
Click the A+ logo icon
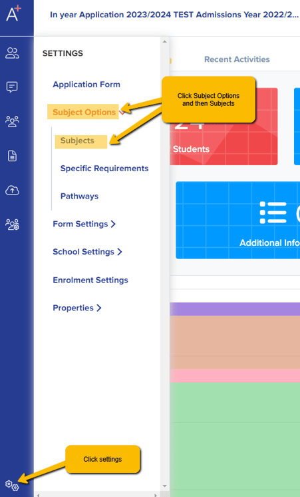tap(13, 13)
